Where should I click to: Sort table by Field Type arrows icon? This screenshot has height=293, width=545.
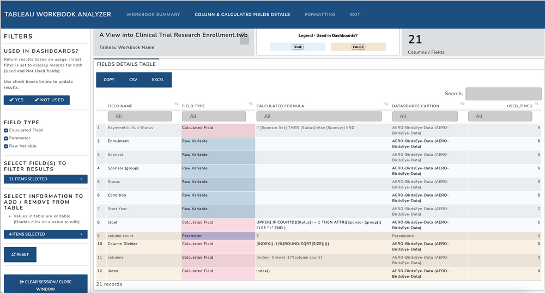click(251, 104)
